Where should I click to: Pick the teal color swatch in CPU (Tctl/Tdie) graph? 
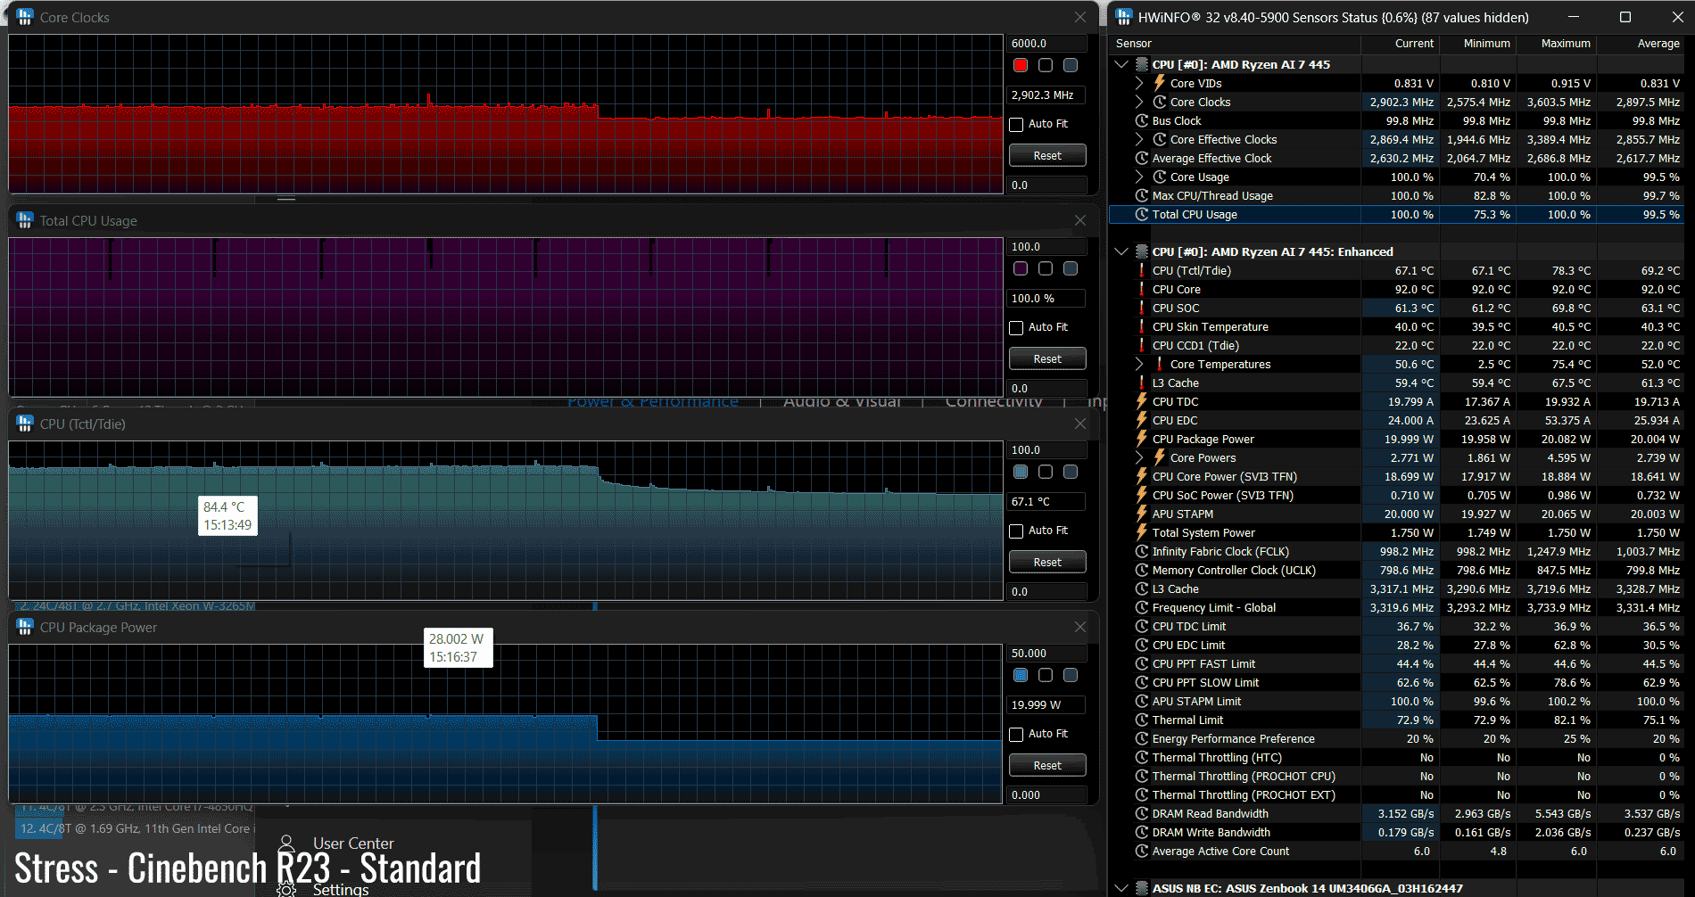pyautogui.click(x=1021, y=472)
